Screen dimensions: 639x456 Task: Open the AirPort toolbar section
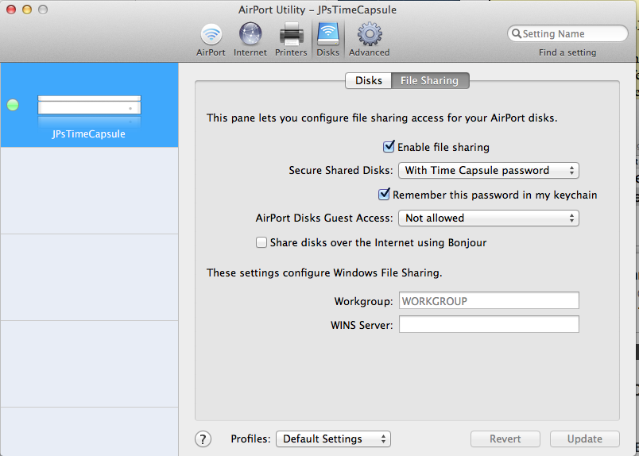pyautogui.click(x=211, y=40)
